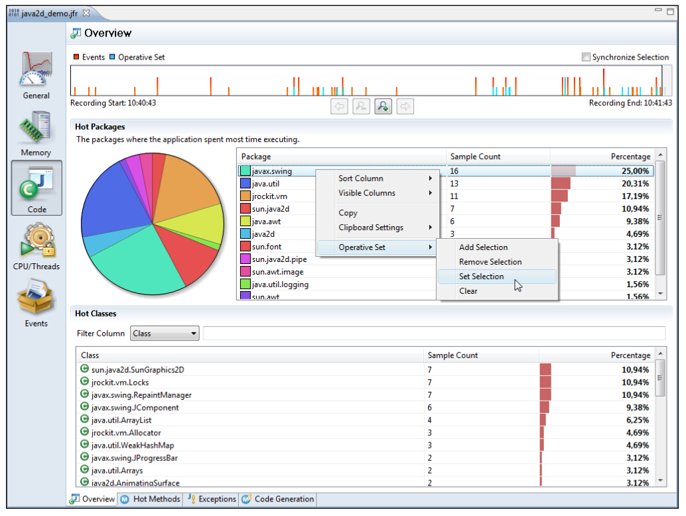
Task: Switch to the Hot Methods tab
Action: (151, 499)
